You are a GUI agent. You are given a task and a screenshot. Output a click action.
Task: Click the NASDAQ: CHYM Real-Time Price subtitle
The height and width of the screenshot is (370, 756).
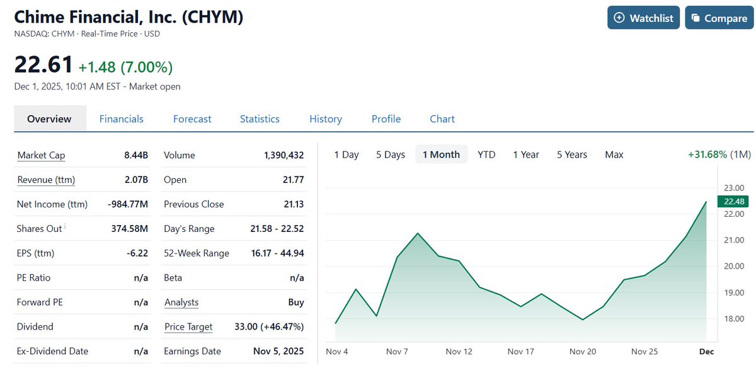[x=87, y=33]
